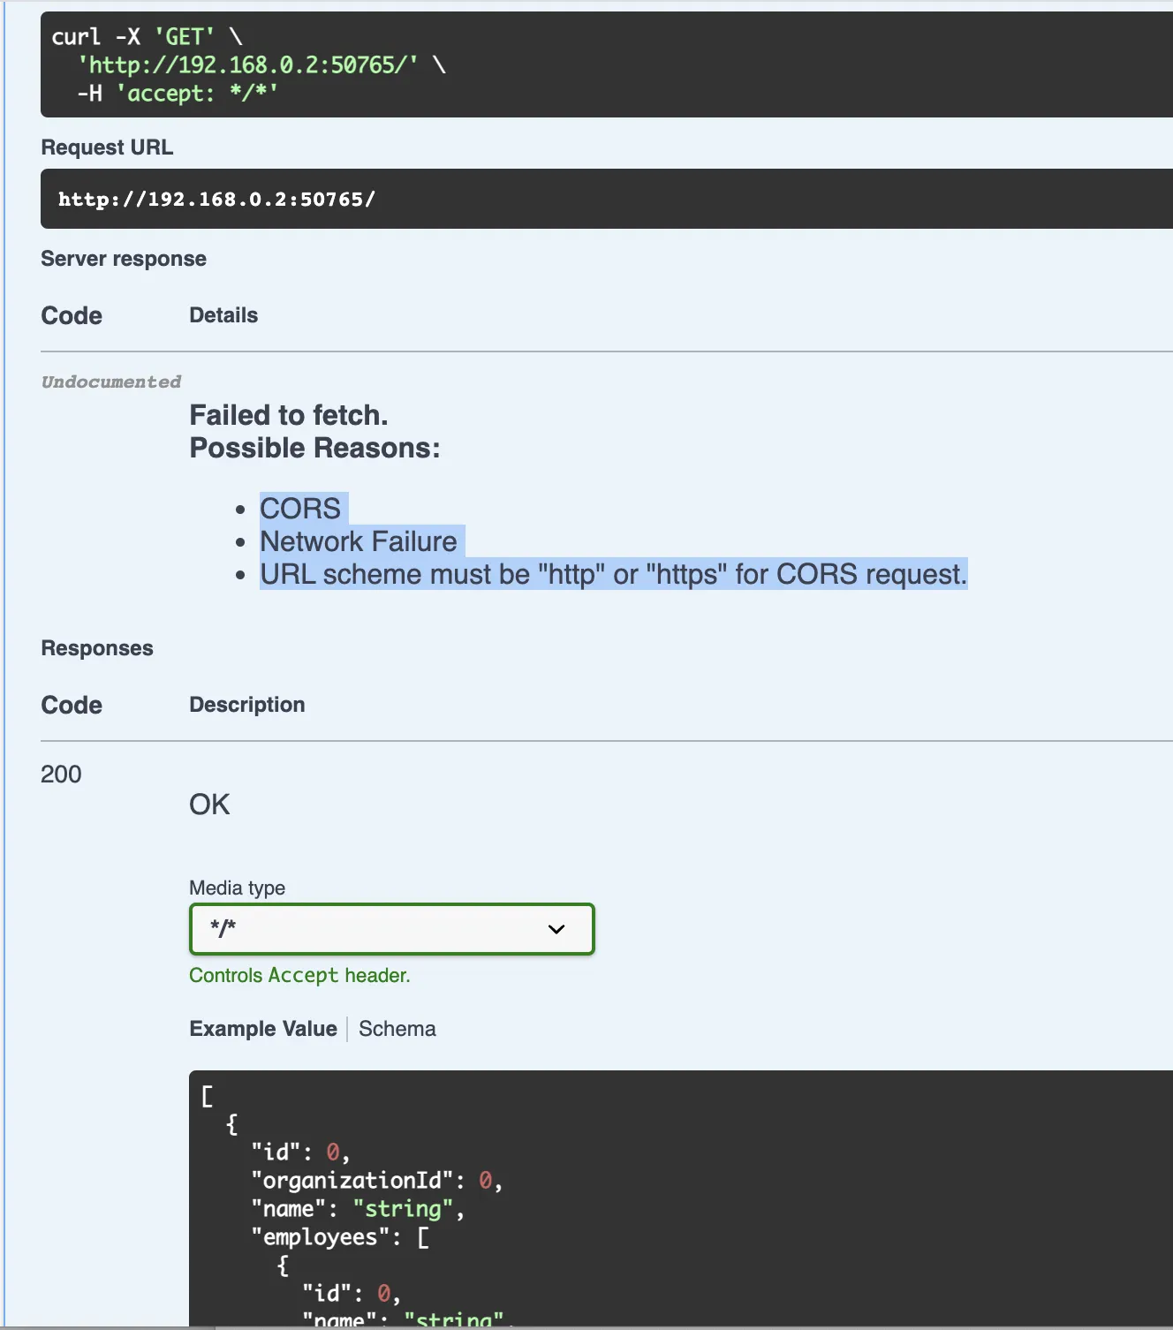Click the "employees" key in example JSON
Viewport: 1173px width, 1330px height.
(321, 1237)
